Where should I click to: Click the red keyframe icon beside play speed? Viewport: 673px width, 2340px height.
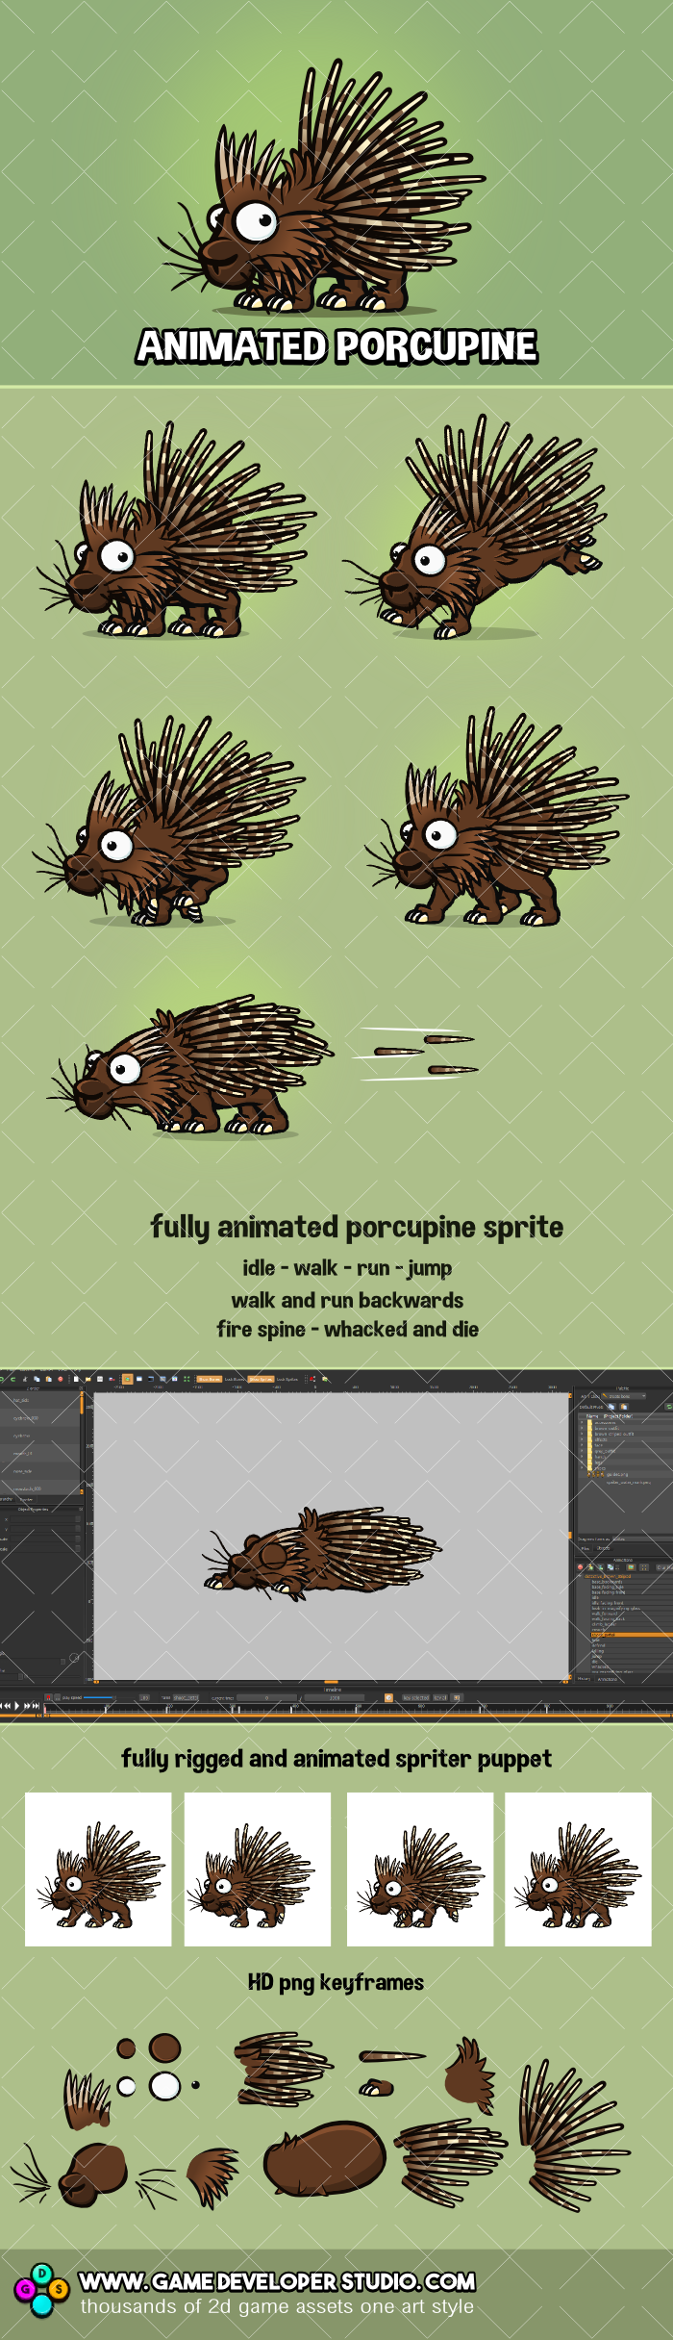tap(48, 1697)
